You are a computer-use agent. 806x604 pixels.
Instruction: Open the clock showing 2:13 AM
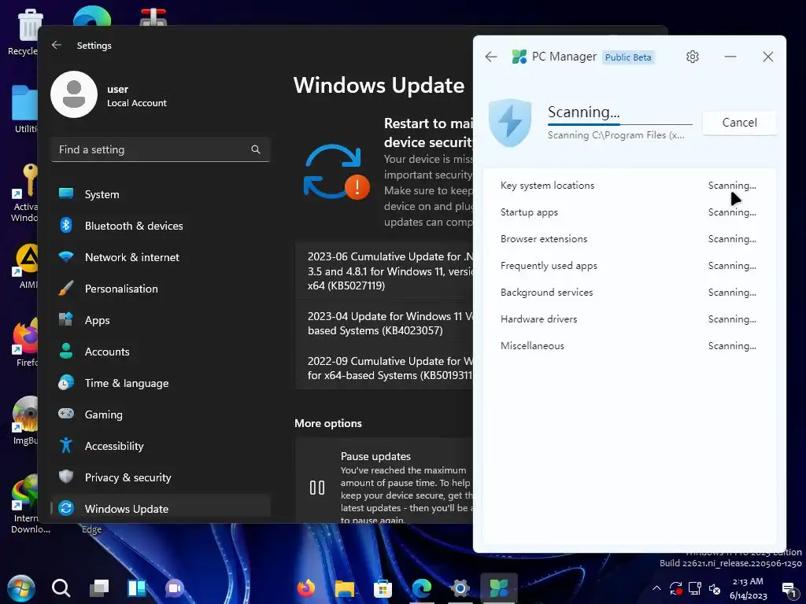[748, 588]
